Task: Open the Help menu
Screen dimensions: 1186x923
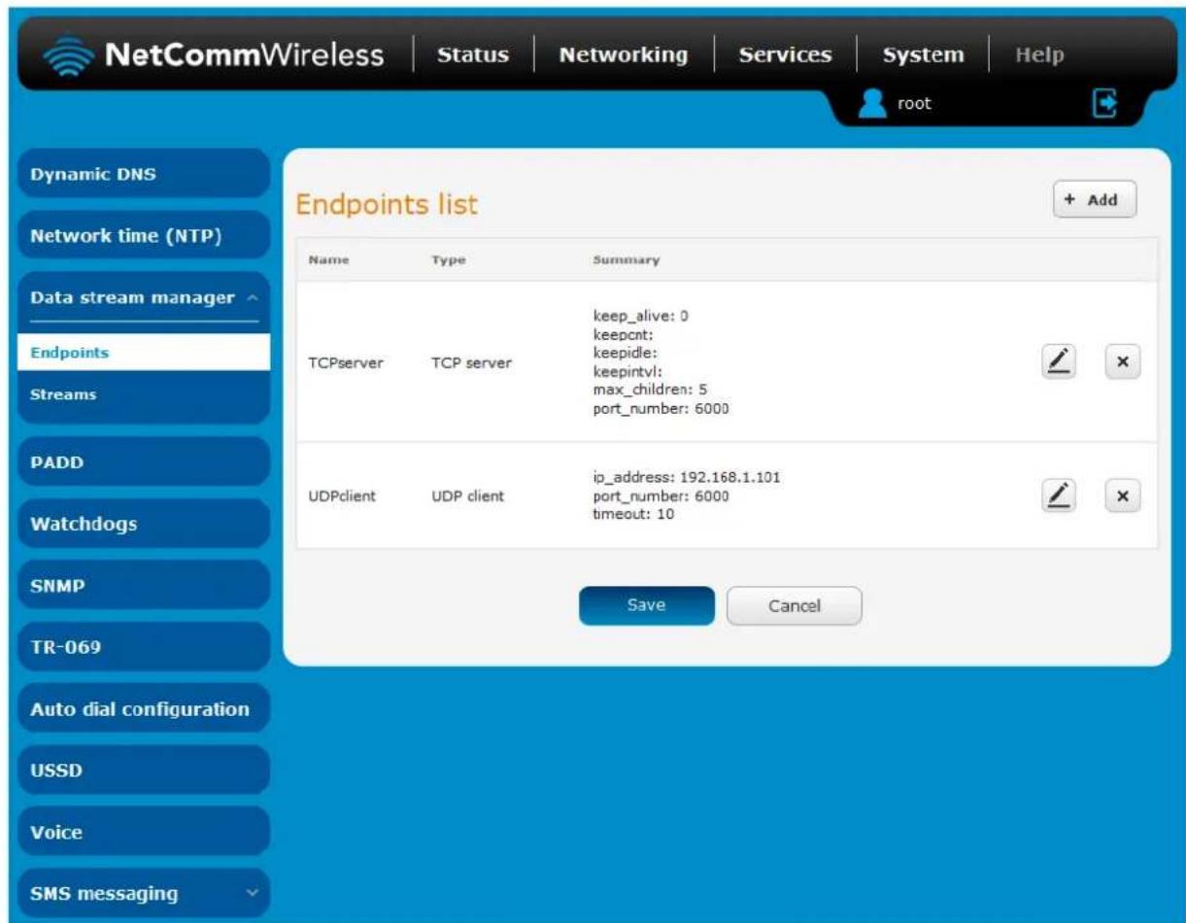Action: [x=1039, y=55]
